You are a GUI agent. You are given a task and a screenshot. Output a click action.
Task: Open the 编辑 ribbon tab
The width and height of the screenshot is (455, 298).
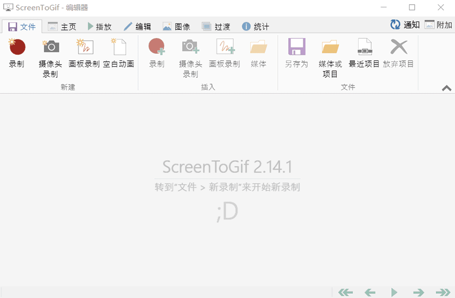(x=137, y=27)
